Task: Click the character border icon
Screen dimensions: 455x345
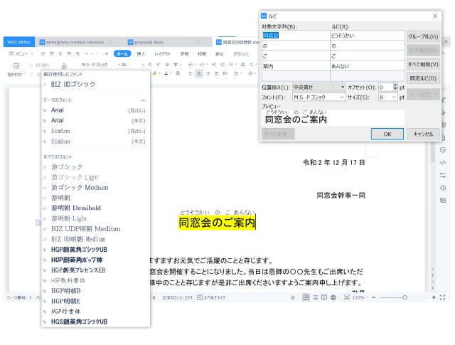Action: (x=178, y=73)
